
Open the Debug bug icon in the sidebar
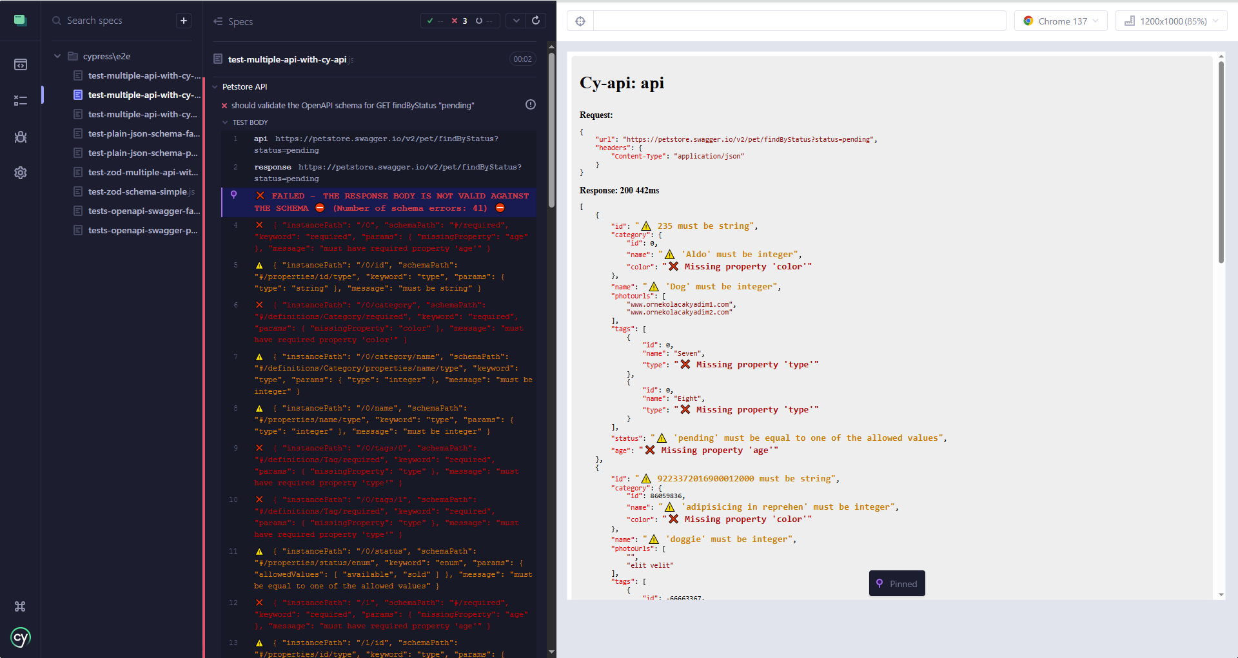coord(21,137)
